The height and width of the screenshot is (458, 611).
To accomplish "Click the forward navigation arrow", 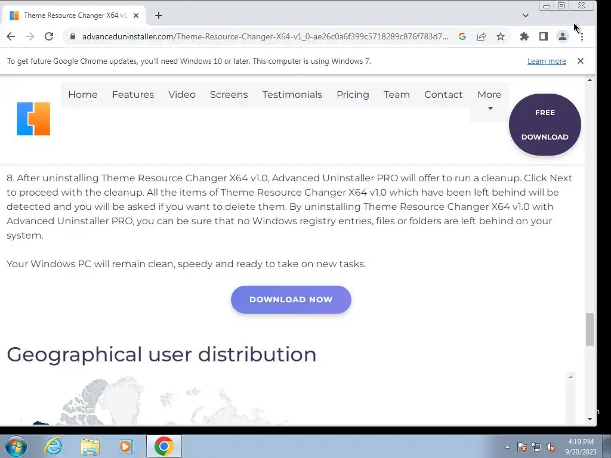I will coord(30,36).
